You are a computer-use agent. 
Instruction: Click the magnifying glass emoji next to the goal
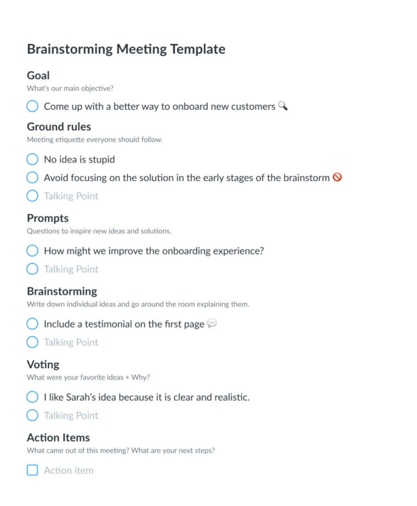[282, 106]
